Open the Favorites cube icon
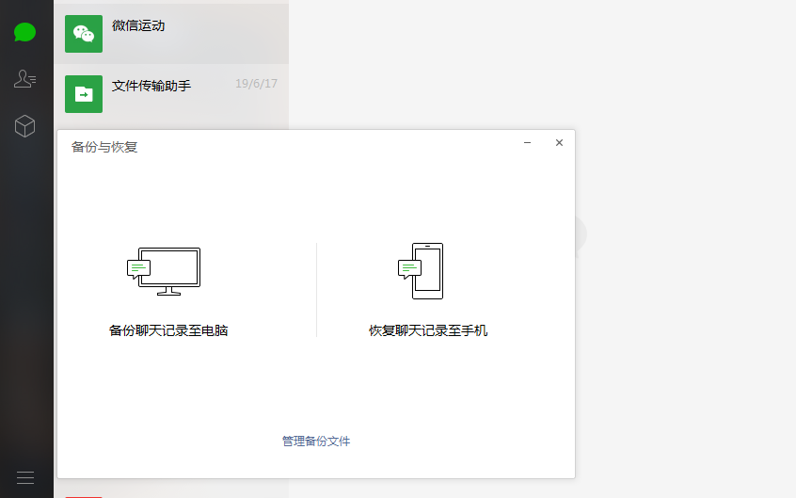 pos(25,126)
